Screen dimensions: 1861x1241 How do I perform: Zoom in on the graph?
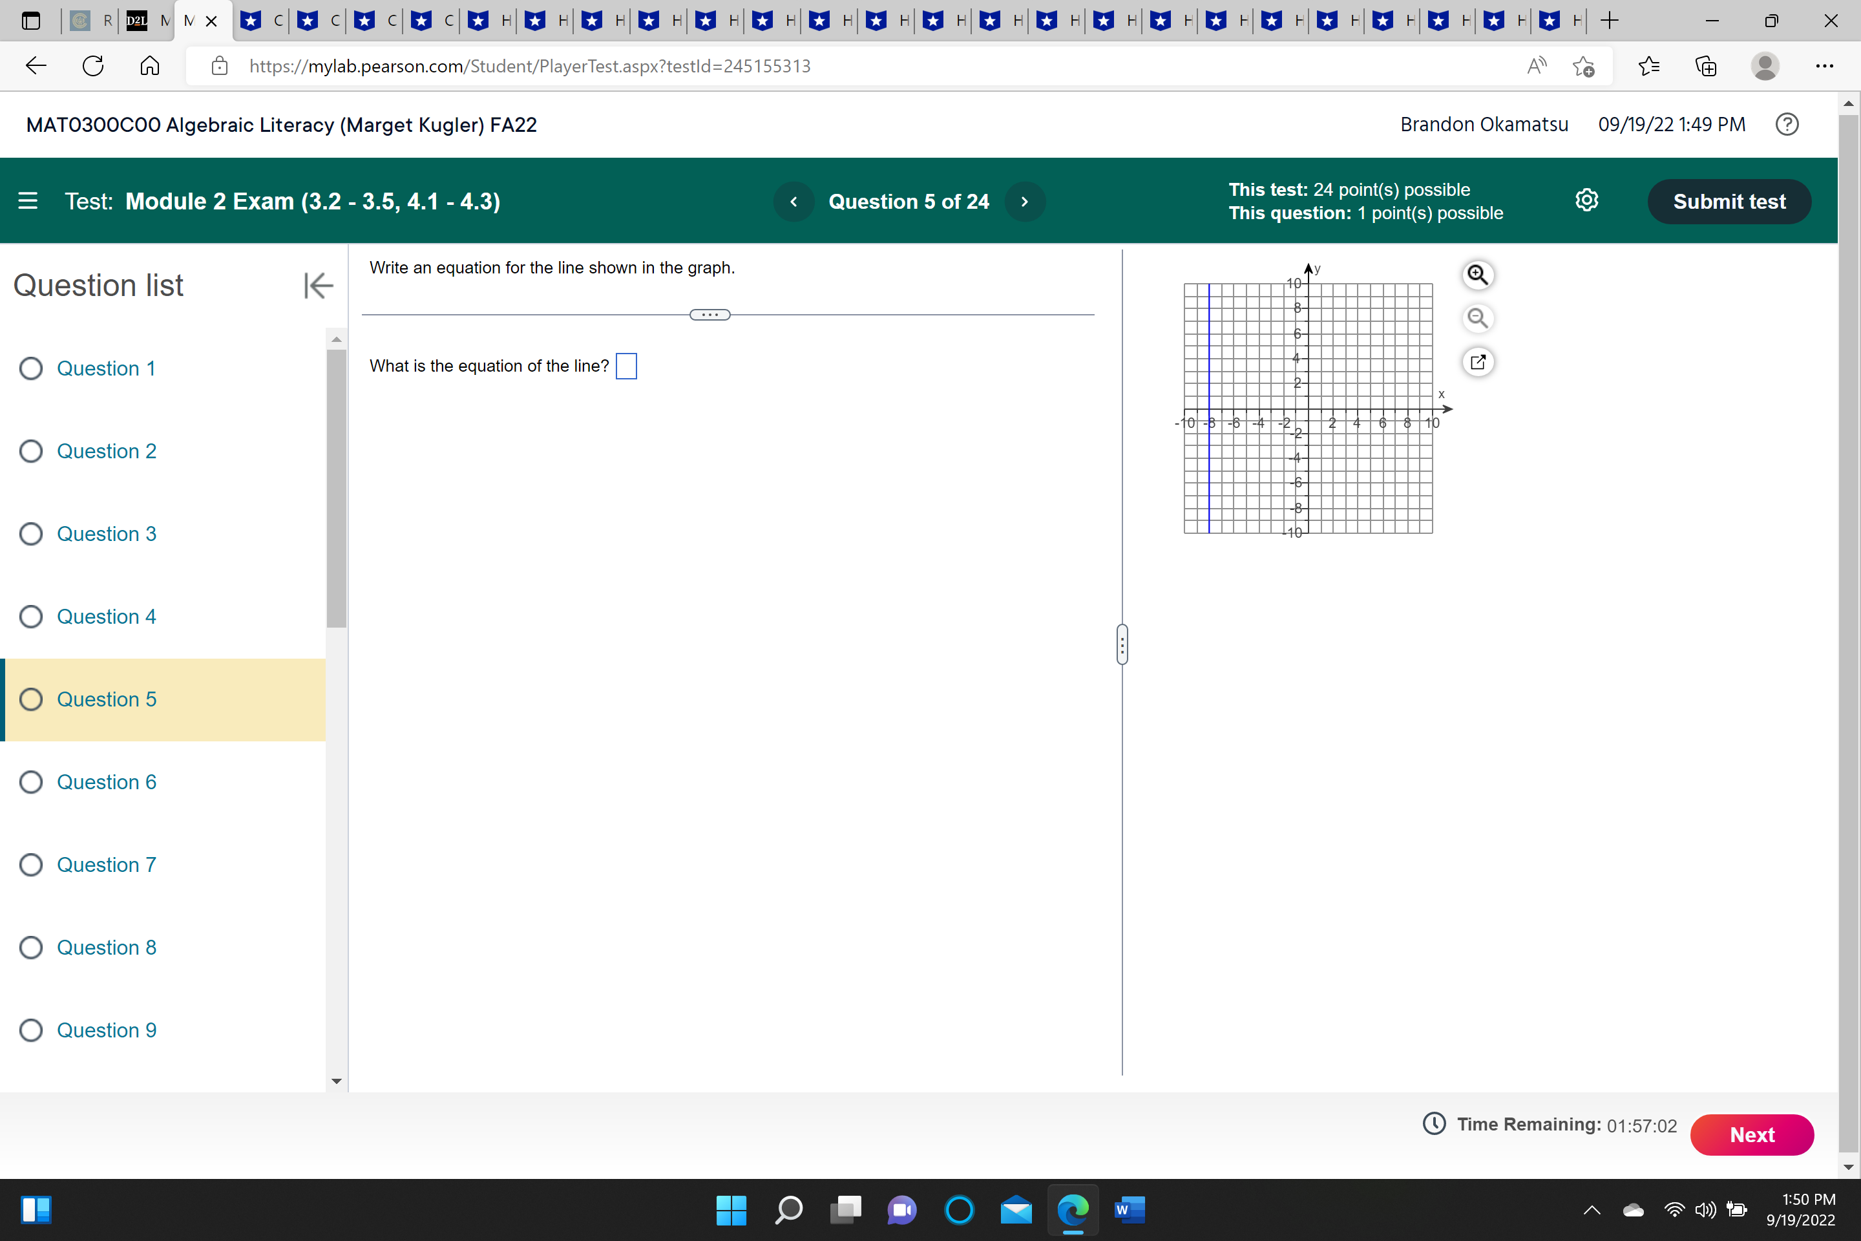[x=1478, y=275]
